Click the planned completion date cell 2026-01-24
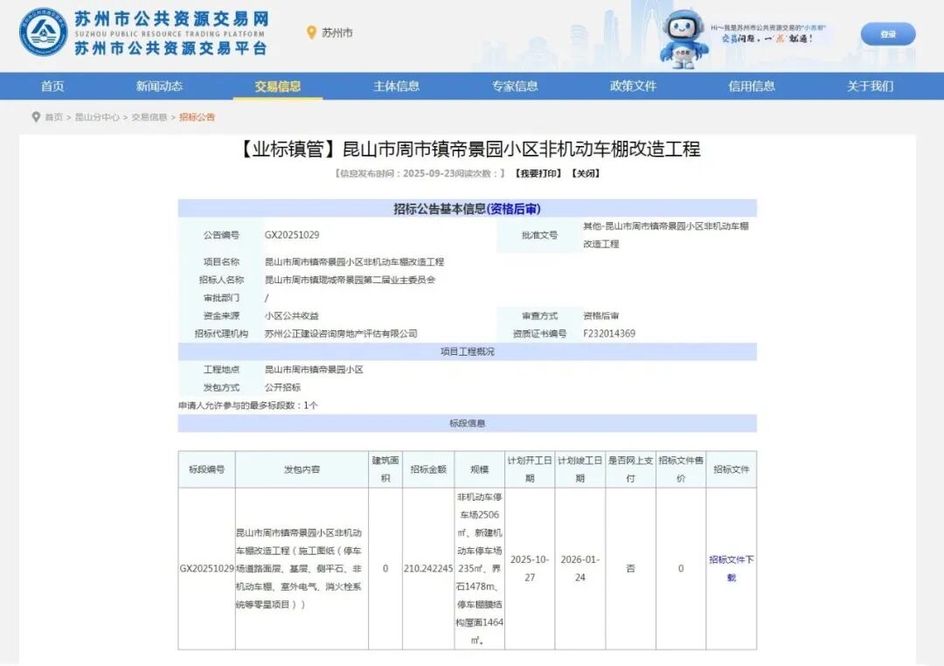This screenshot has height=666, width=944. point(580,568)
